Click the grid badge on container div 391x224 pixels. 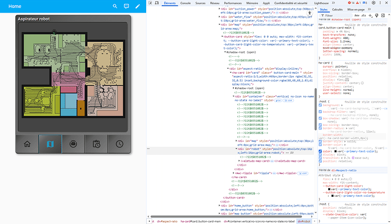click(278, 100)
